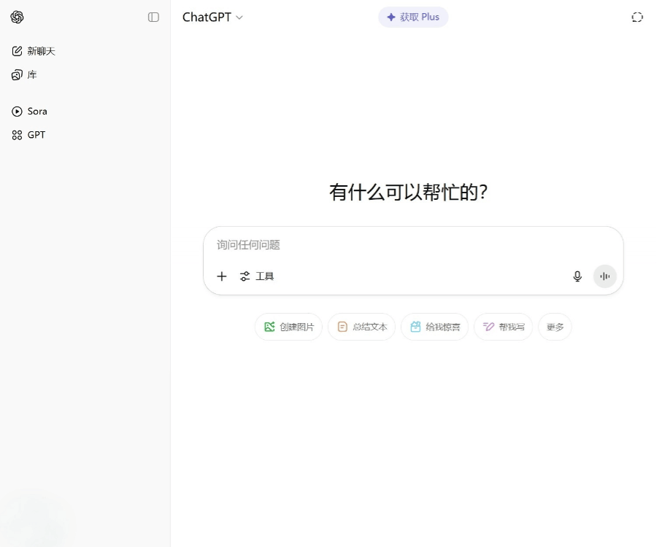Select the 创建图片 suggestion chip

coord(288,327)
